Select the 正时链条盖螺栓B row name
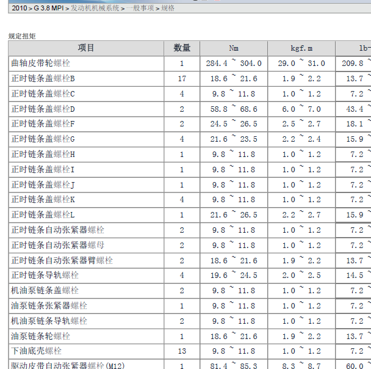The width and height of the screenshot is (371, 369). click(43, 79)
